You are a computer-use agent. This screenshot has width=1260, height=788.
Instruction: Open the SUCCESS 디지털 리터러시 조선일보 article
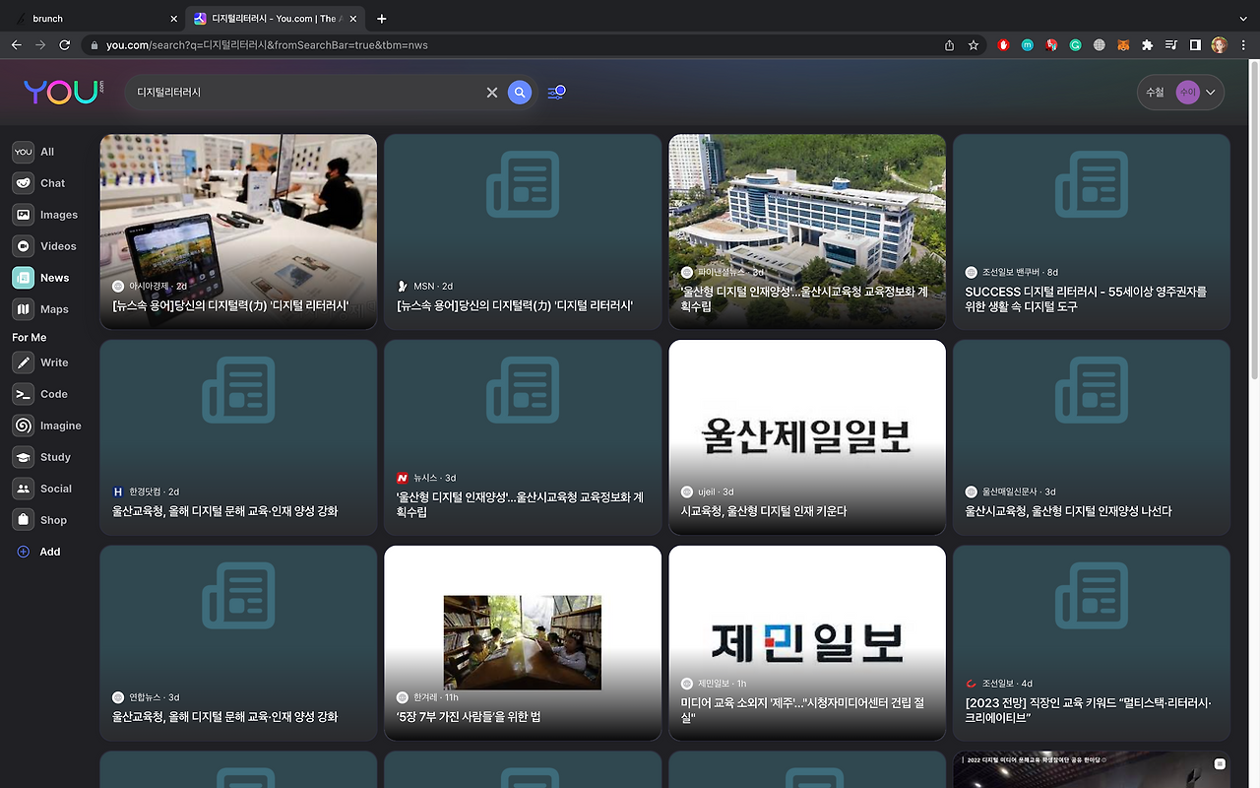[x=1086, y=298]
